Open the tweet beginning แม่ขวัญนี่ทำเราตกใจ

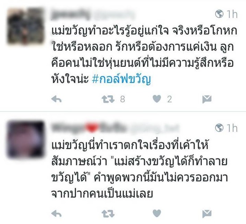[140, 169]
